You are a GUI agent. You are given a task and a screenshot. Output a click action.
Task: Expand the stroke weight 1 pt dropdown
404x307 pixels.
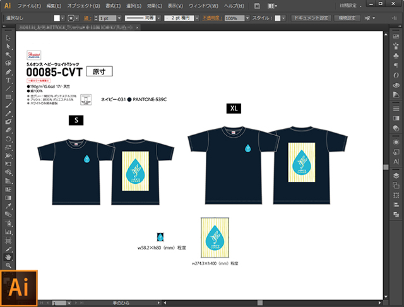tap(113, 19)
